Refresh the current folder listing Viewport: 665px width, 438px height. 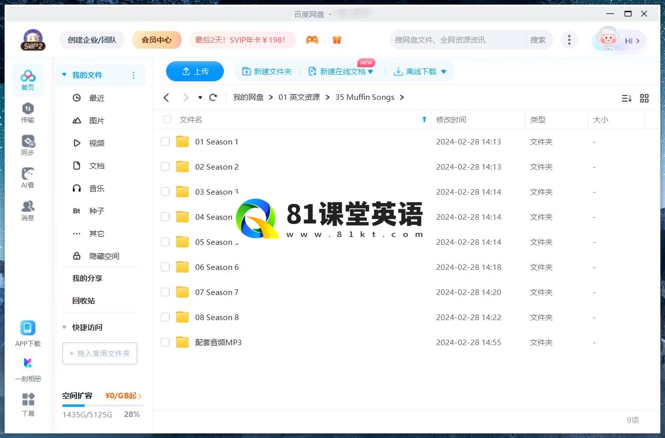coord(213,97)
